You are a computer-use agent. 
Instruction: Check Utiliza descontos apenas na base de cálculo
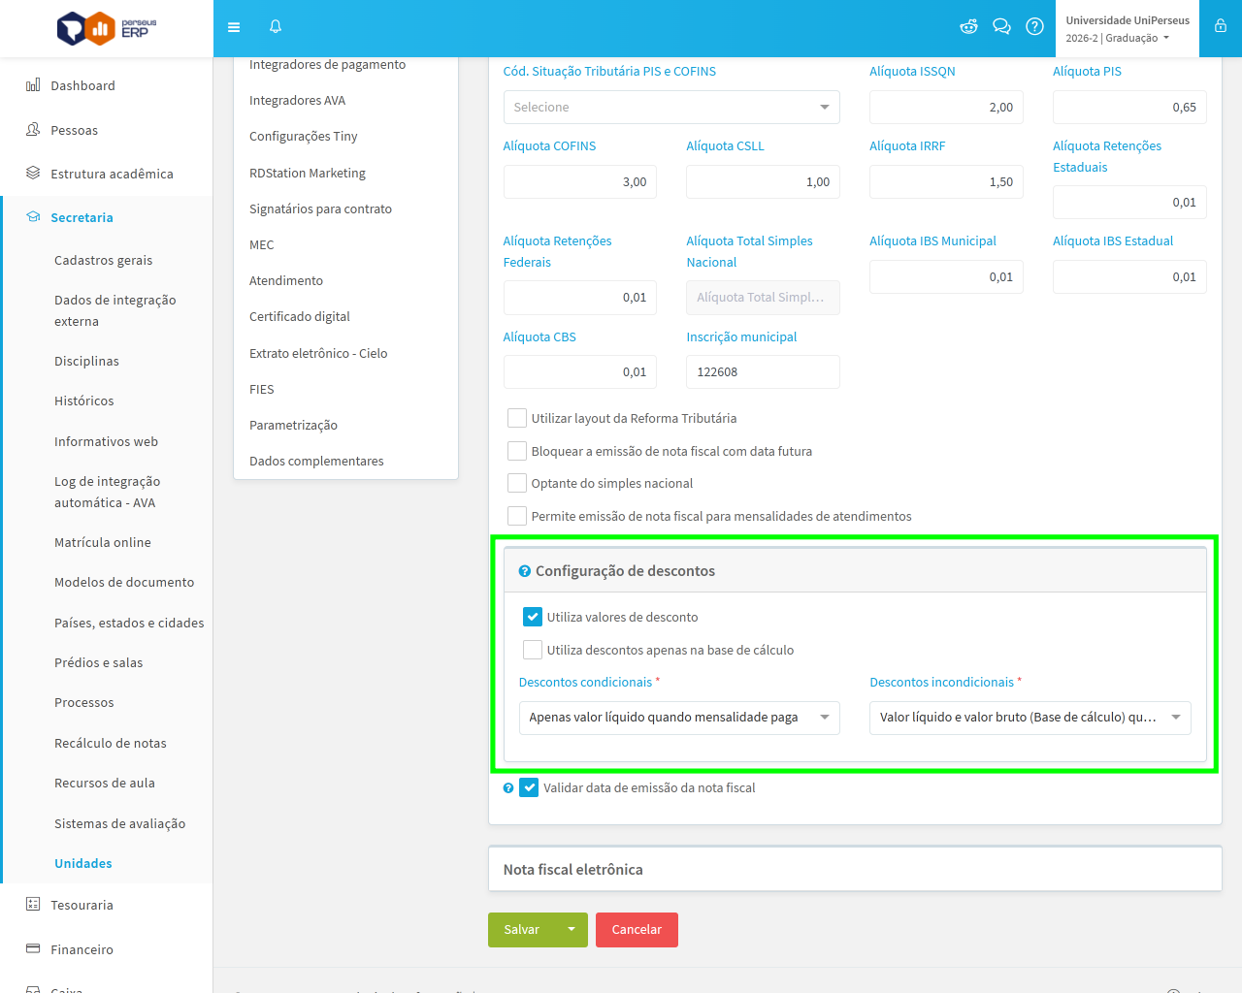533,650
